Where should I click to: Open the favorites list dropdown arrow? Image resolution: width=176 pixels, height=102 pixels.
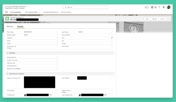pos(148,7)
